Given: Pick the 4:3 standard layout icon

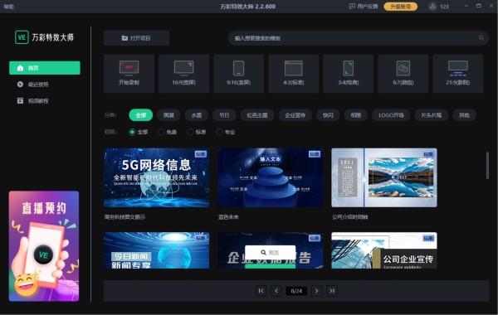Looking at the screenshot, I should (x=294, y=68).
